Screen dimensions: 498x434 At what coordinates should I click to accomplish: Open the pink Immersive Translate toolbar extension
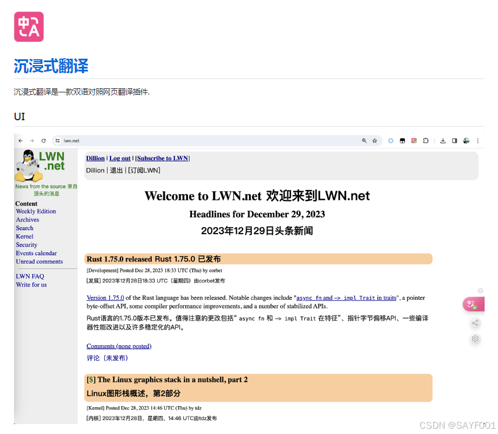[x=414, y=141]
